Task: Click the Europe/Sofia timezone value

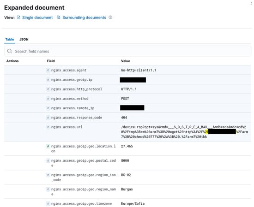Action: pos(133,203)
